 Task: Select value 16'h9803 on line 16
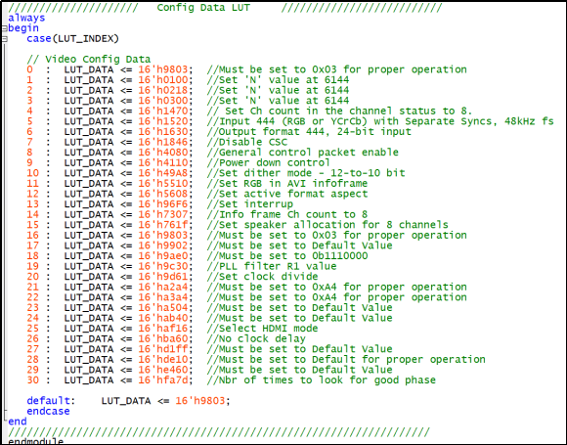pyautogui.click(x=163, y=235)
